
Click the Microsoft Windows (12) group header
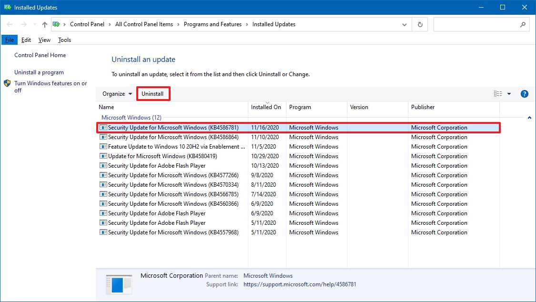click(131, 118)
